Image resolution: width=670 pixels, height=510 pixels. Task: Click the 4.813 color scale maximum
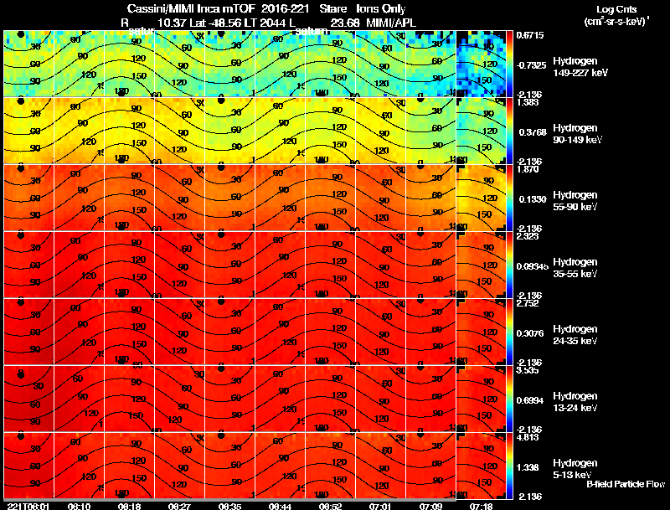point(528,437)
